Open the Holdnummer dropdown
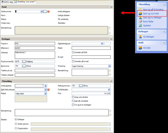Viewport: 168px width, 133px height. (x=42, y=11)
